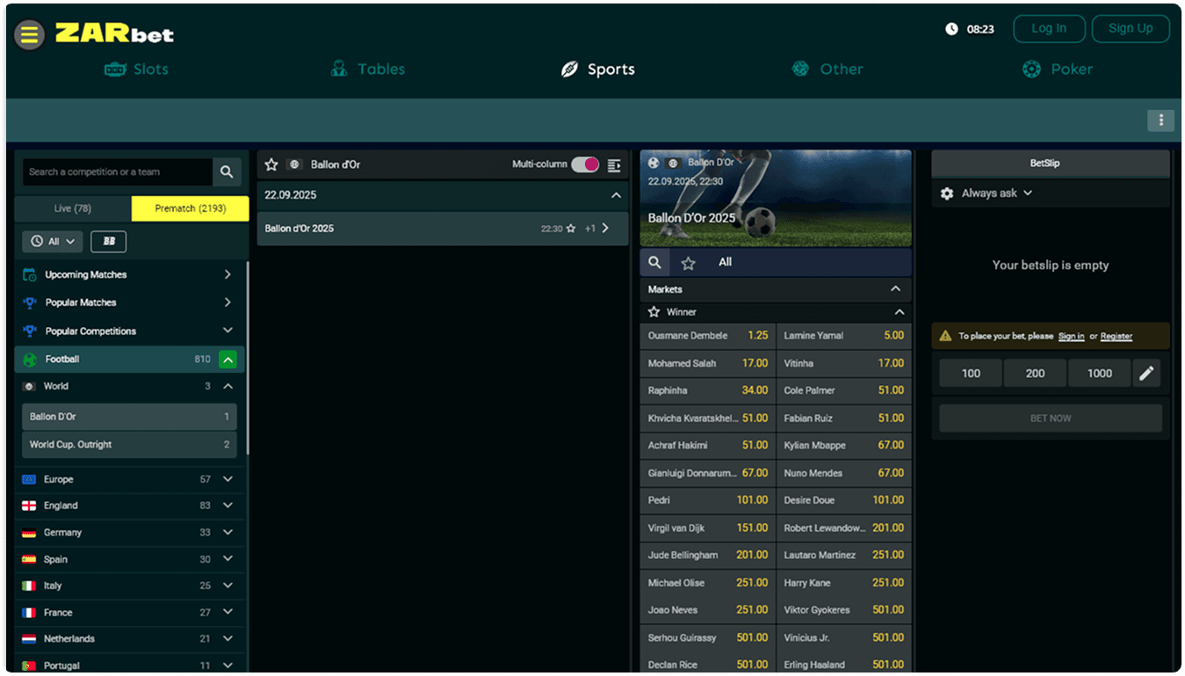Open the Sports section

597,69
